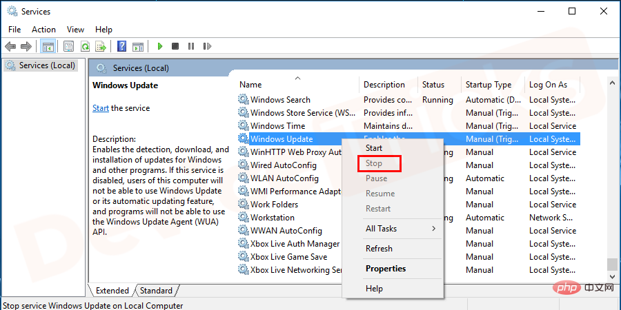Open the Action menu
Viewport: 621px width, 310px height.
click(x=43, y=29)
